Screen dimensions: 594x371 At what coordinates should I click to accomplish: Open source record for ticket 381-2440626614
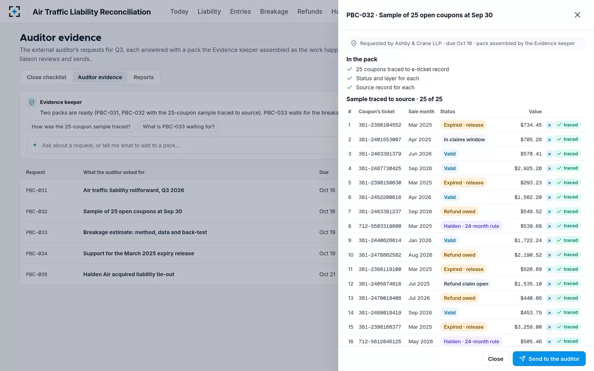coord(549,240)
